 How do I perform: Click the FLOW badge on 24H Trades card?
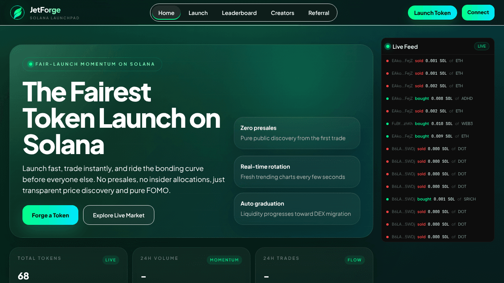coord(354,260)
